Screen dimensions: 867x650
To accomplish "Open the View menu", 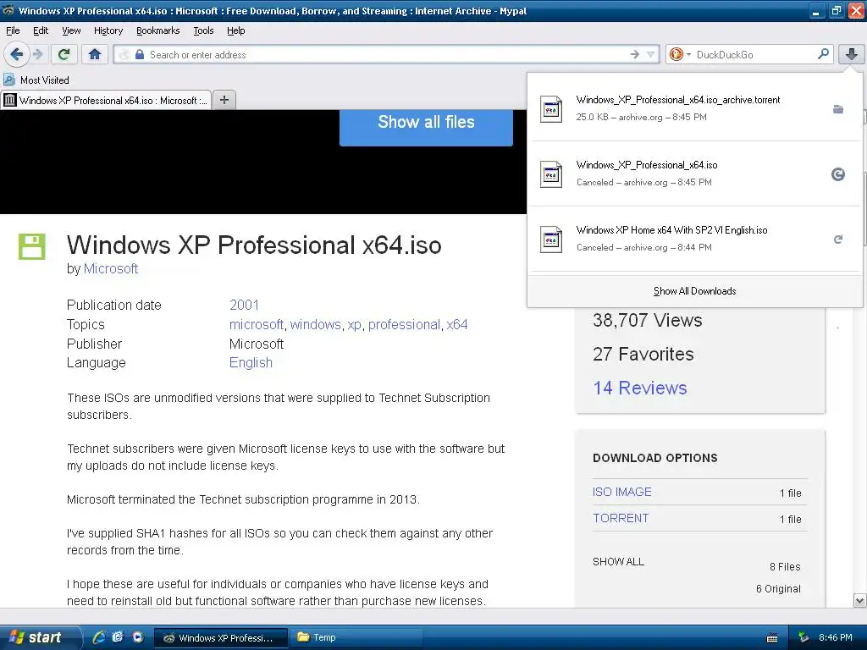I will coord(71,31).
